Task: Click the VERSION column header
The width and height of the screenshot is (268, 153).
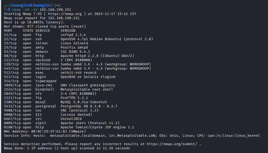Action: [68, 31]
